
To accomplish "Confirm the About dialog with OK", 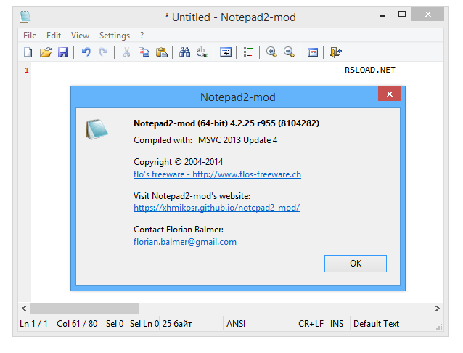I will [x=356, y=264].
